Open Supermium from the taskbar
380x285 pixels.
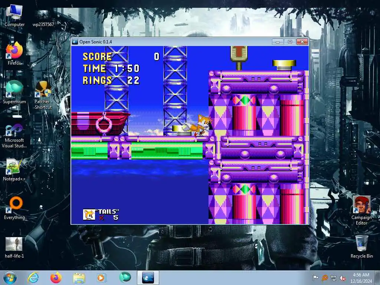[x=125, y=278]
